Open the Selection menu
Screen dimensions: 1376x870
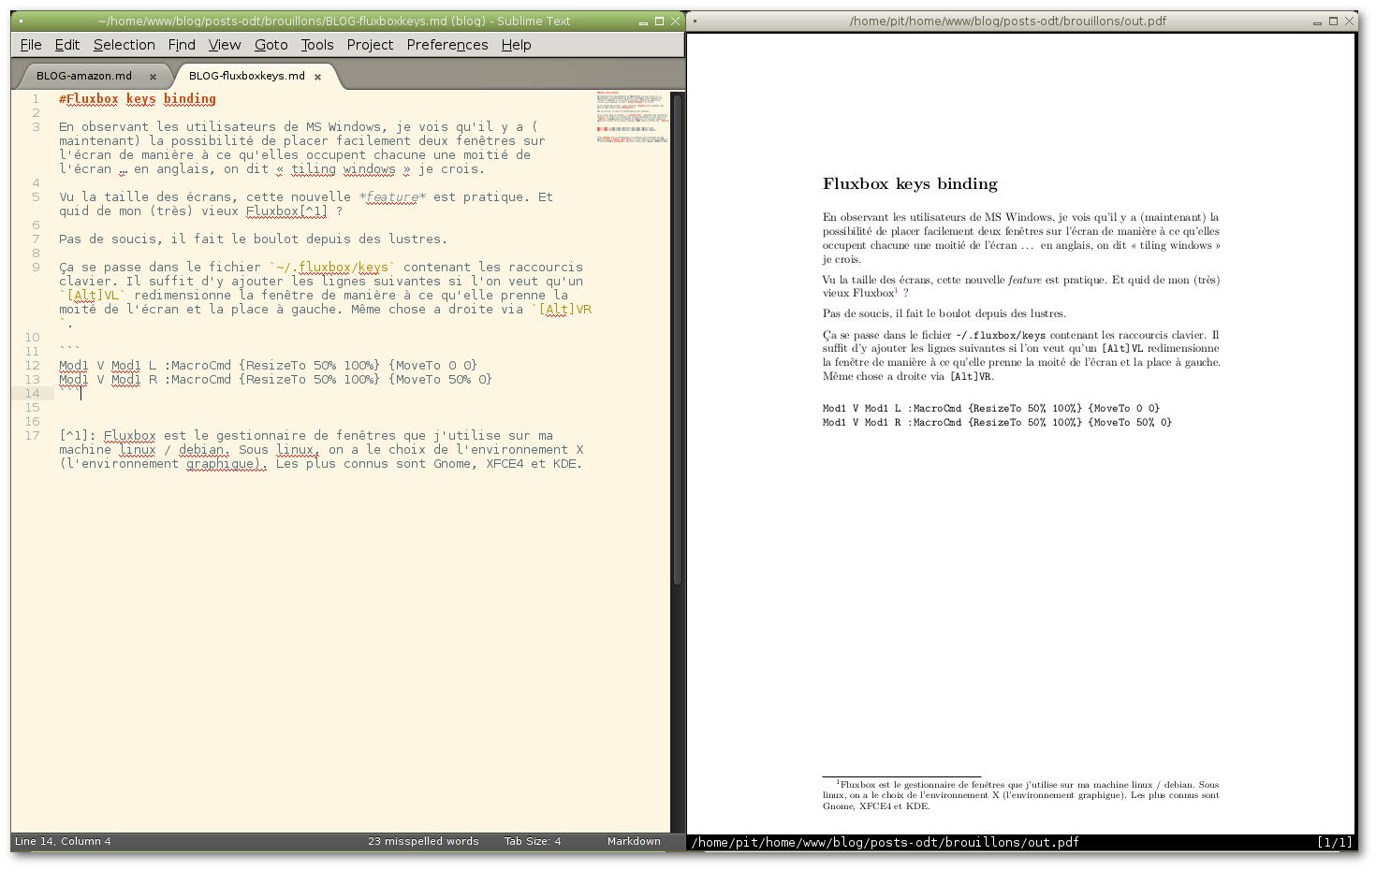(x=124, y=45)
